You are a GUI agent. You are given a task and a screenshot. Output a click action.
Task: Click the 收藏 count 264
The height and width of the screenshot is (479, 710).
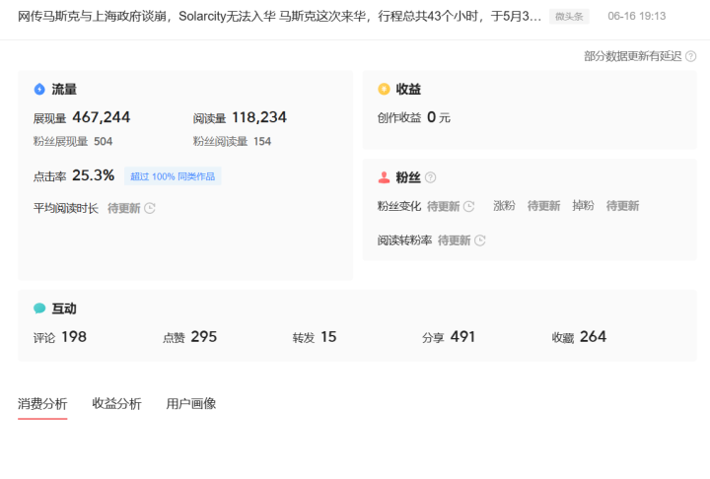click(x=593, y=336)
